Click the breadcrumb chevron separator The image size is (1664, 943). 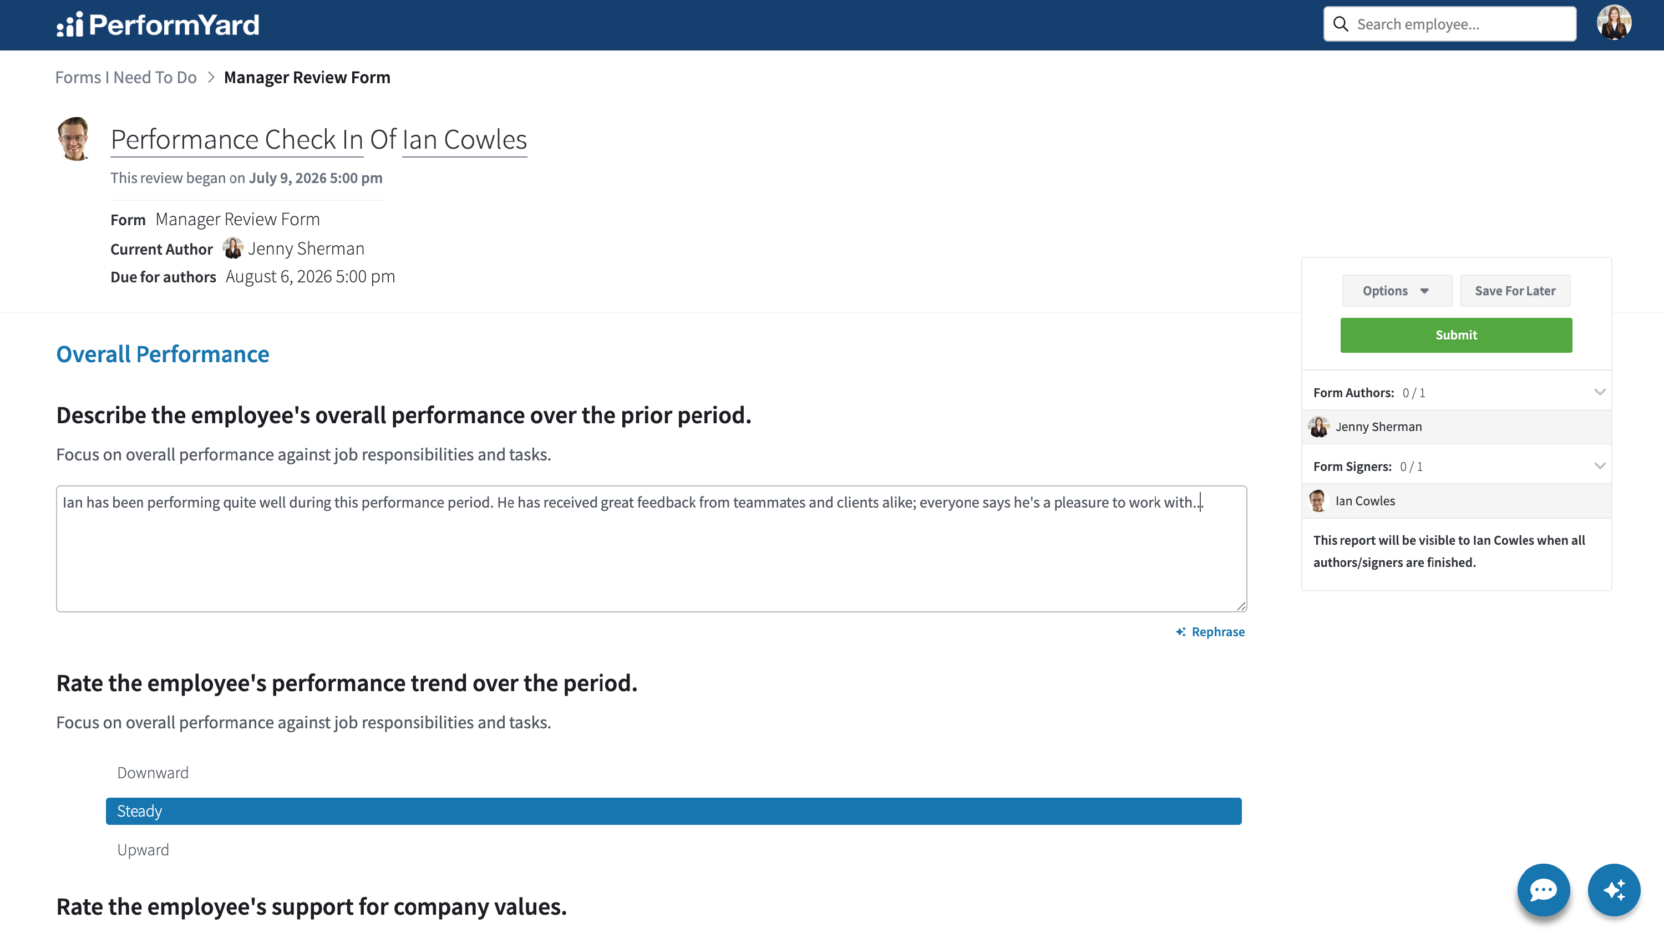point(210,77)
